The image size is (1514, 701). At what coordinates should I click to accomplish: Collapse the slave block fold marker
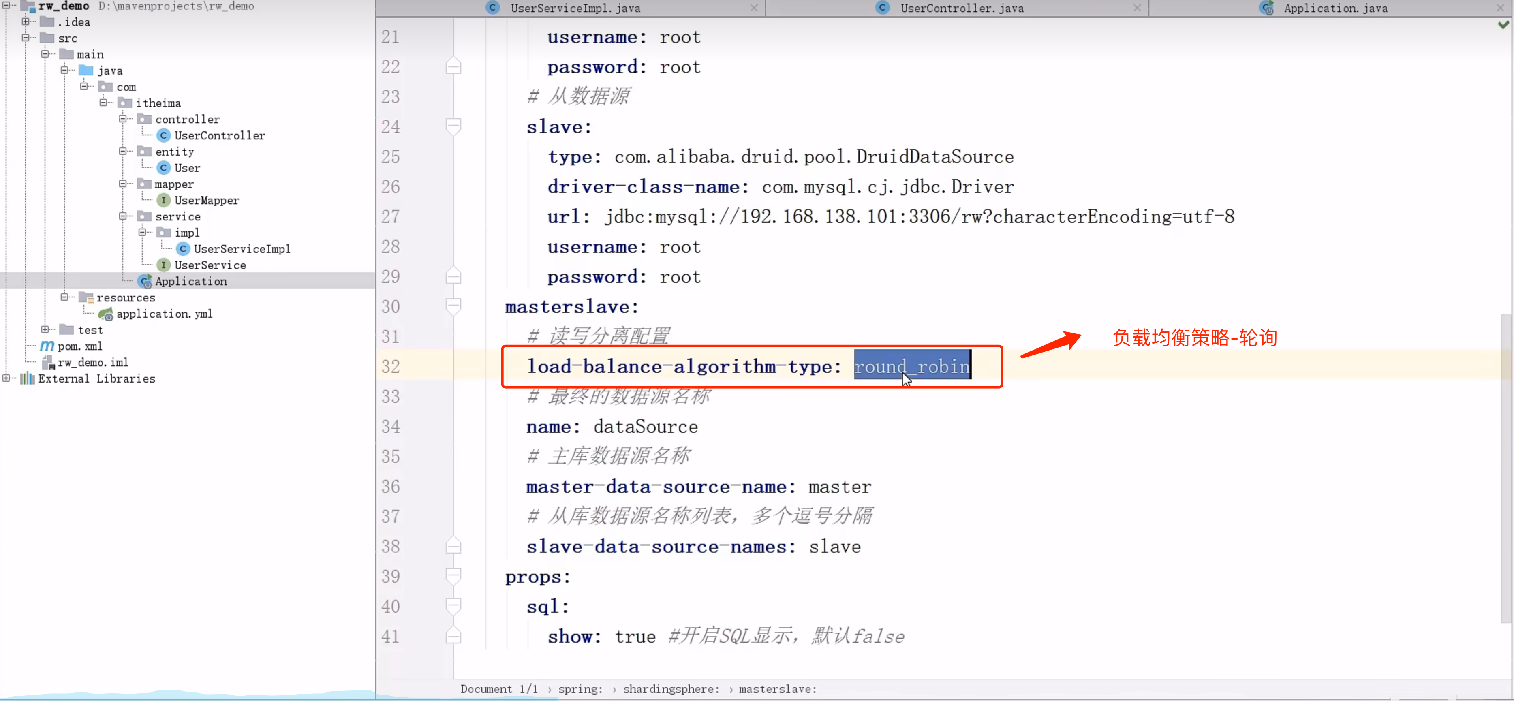pyautogui.click(x=453, y=126)
